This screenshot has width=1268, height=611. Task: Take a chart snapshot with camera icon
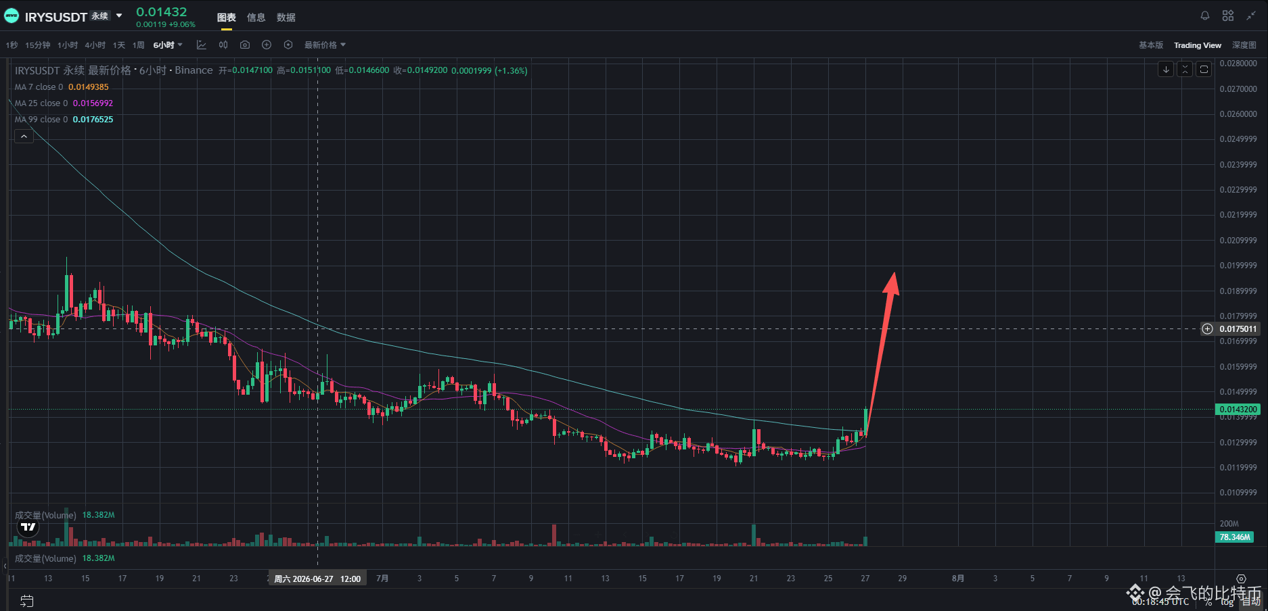245,45
